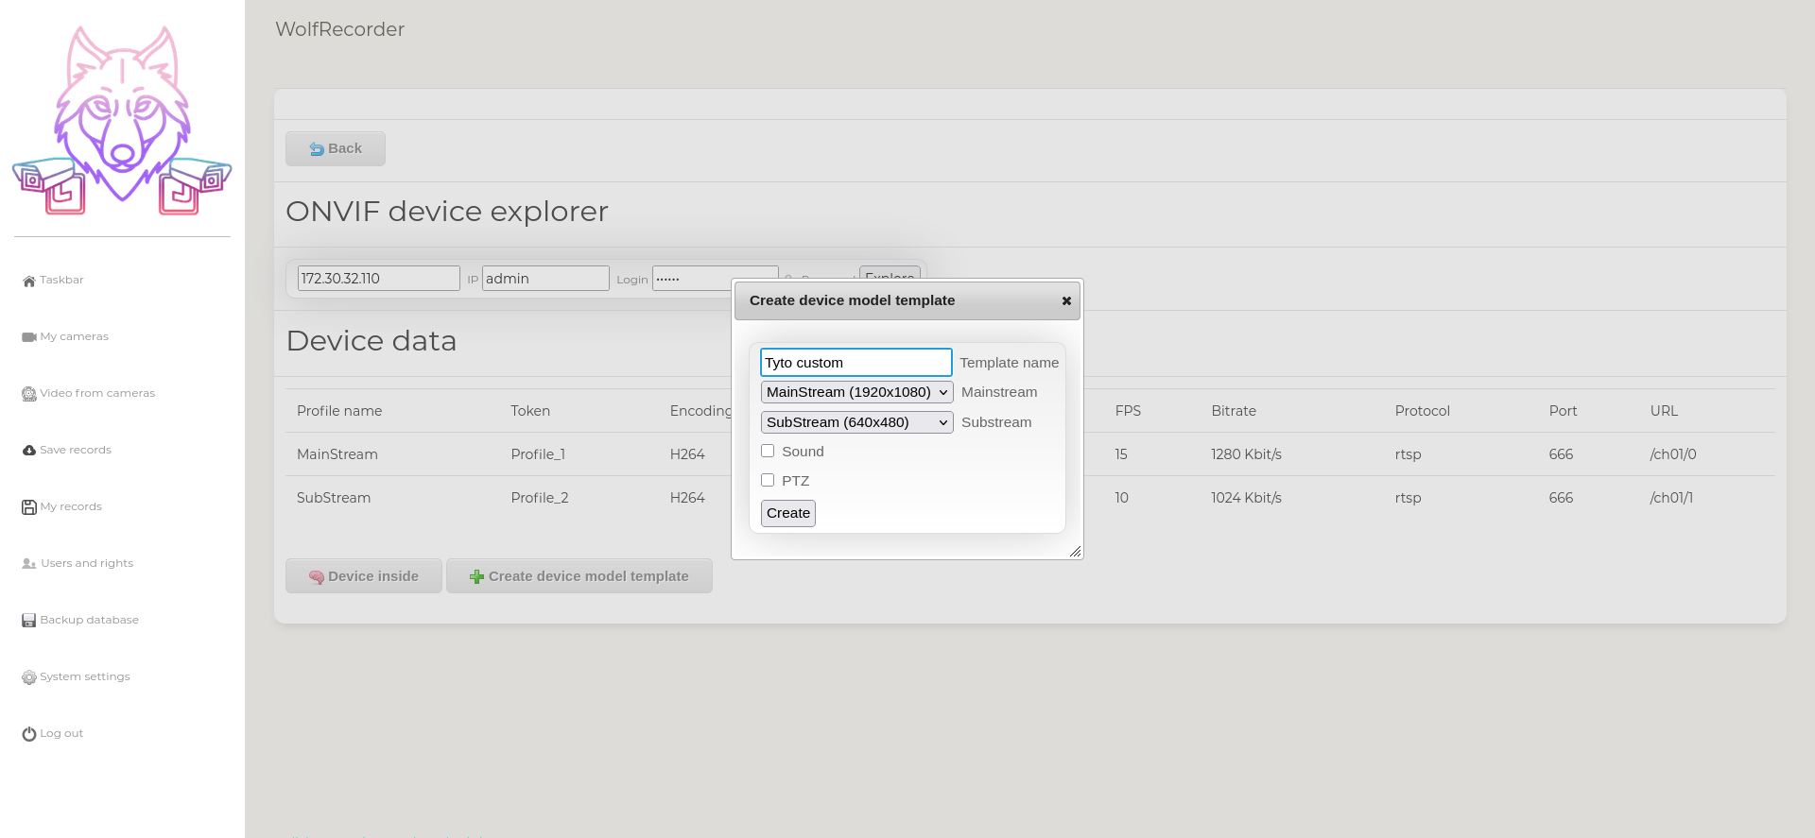Image resolution: width=1815 pixels, height=838 pixels.
Task: Click Video from cameras icon
Action: (28, 394)
